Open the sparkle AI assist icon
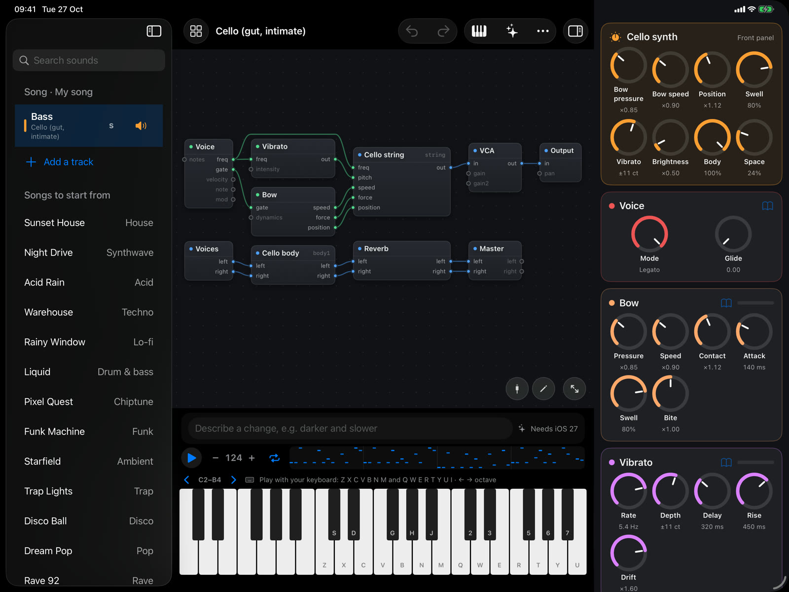 click(512, 31)
